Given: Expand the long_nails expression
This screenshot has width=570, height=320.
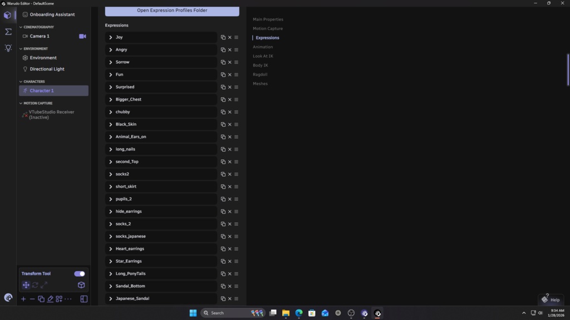Looking at the screenshot, I should coord(111,149).
